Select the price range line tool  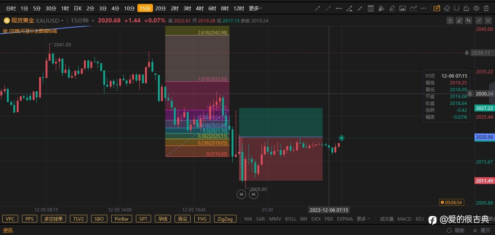pyautogui.click(x=349, y=8)
